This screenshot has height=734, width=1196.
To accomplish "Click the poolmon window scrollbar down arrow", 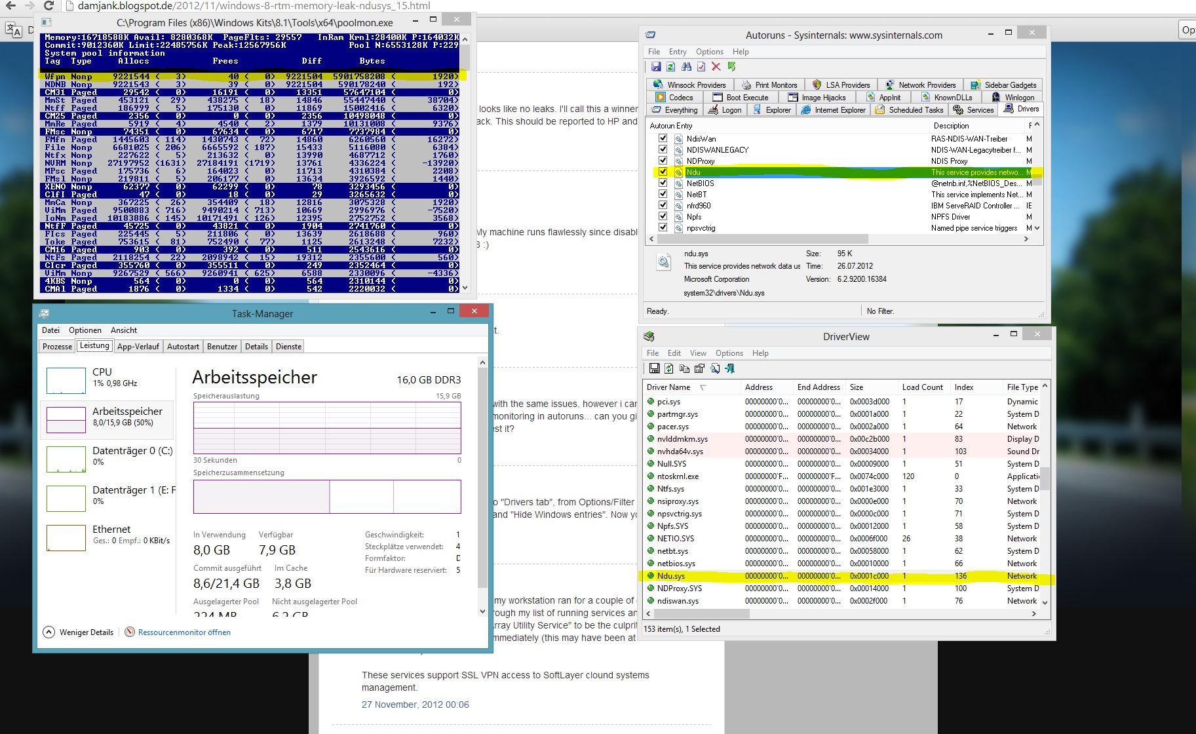I will (x=465, y=288).
